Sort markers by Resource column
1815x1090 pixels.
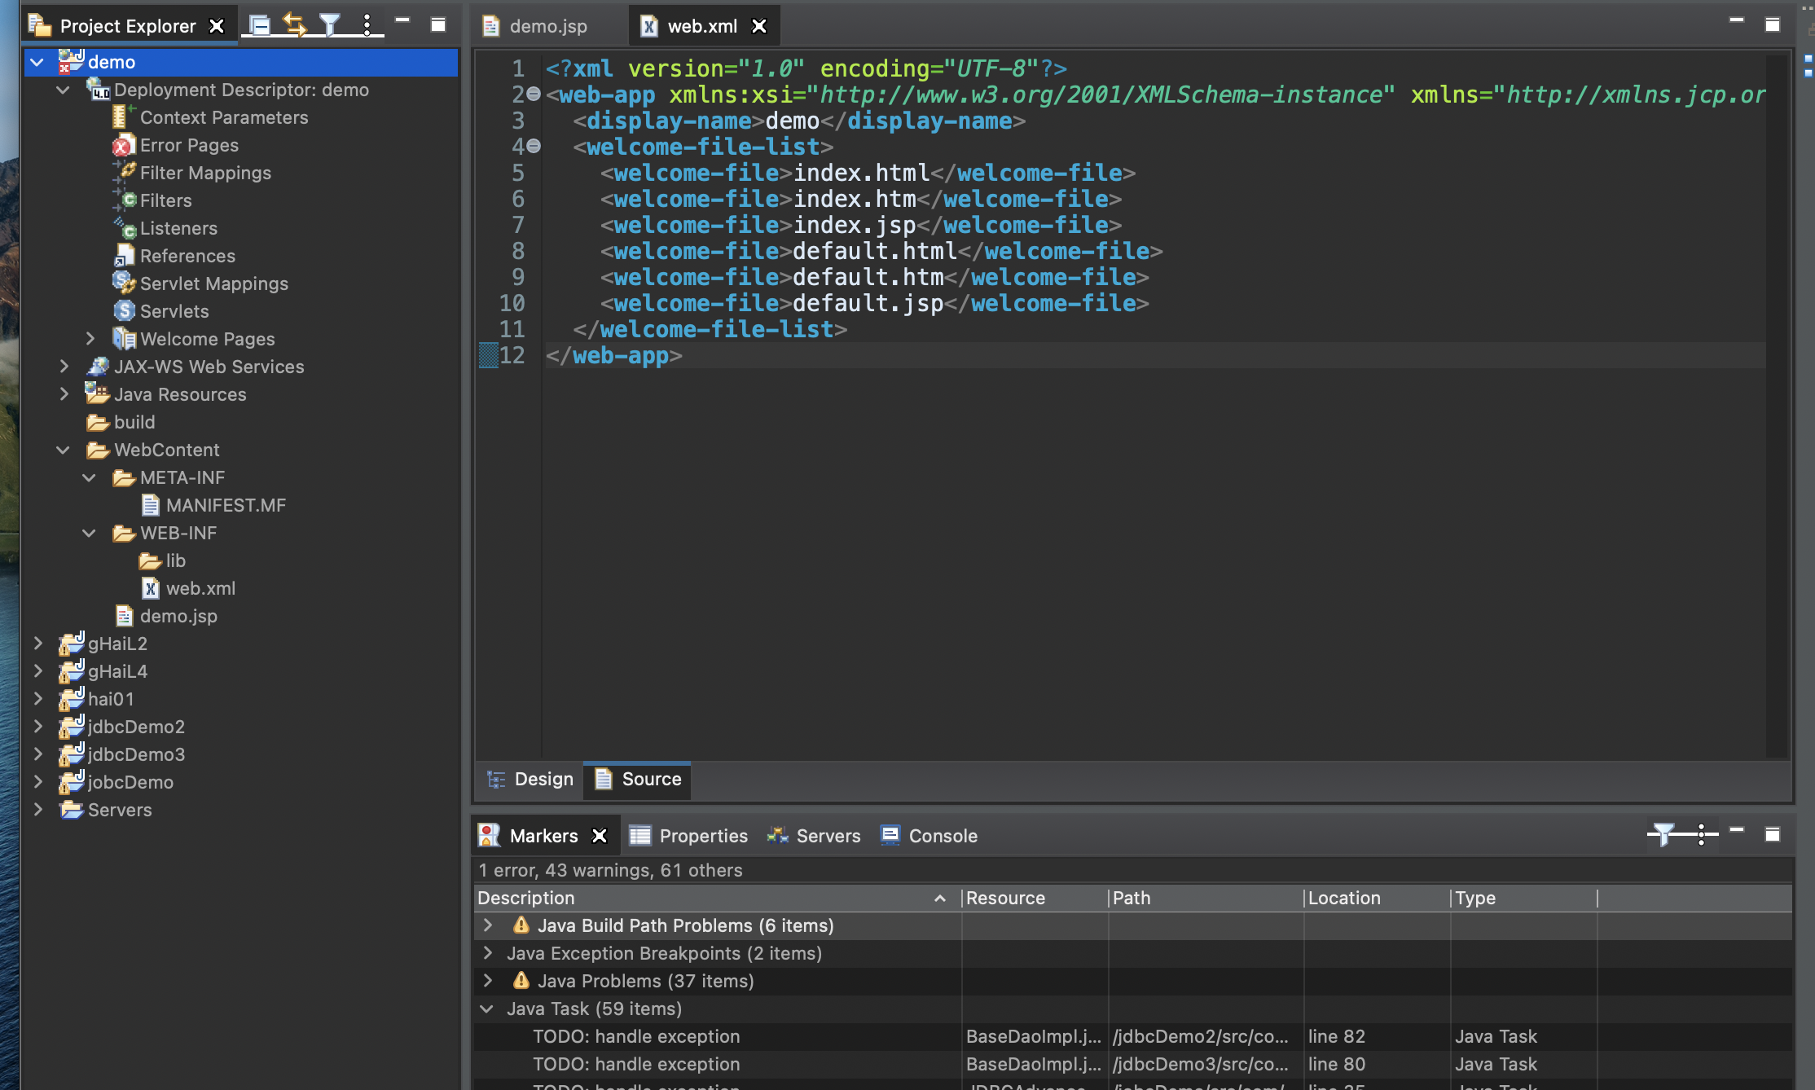[x=1035, y=898]
